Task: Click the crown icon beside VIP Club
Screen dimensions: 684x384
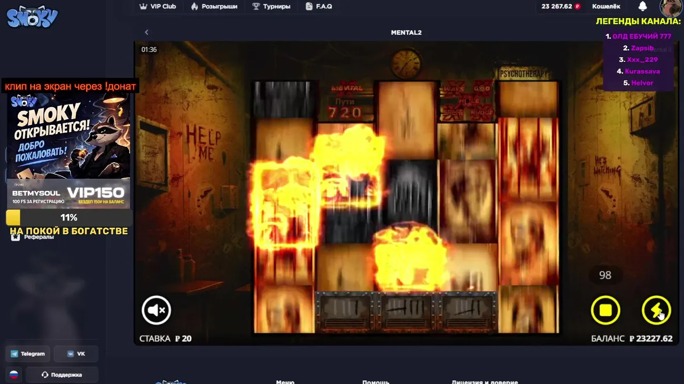Action: click(143, 6)
